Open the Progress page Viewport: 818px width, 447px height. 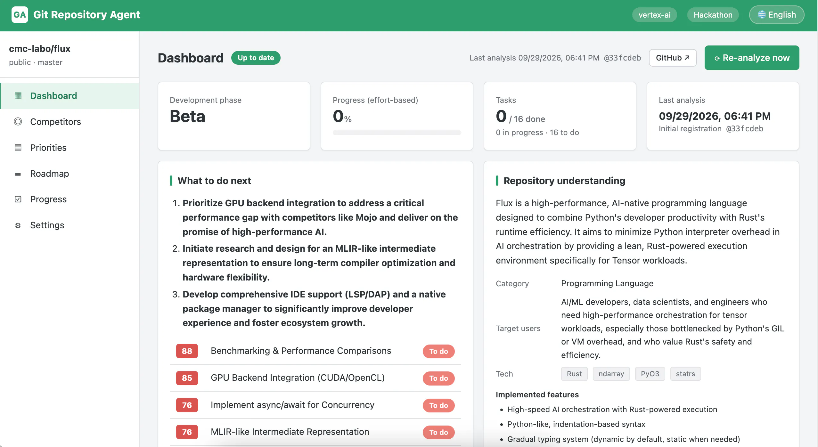click(x=70, y=199)
